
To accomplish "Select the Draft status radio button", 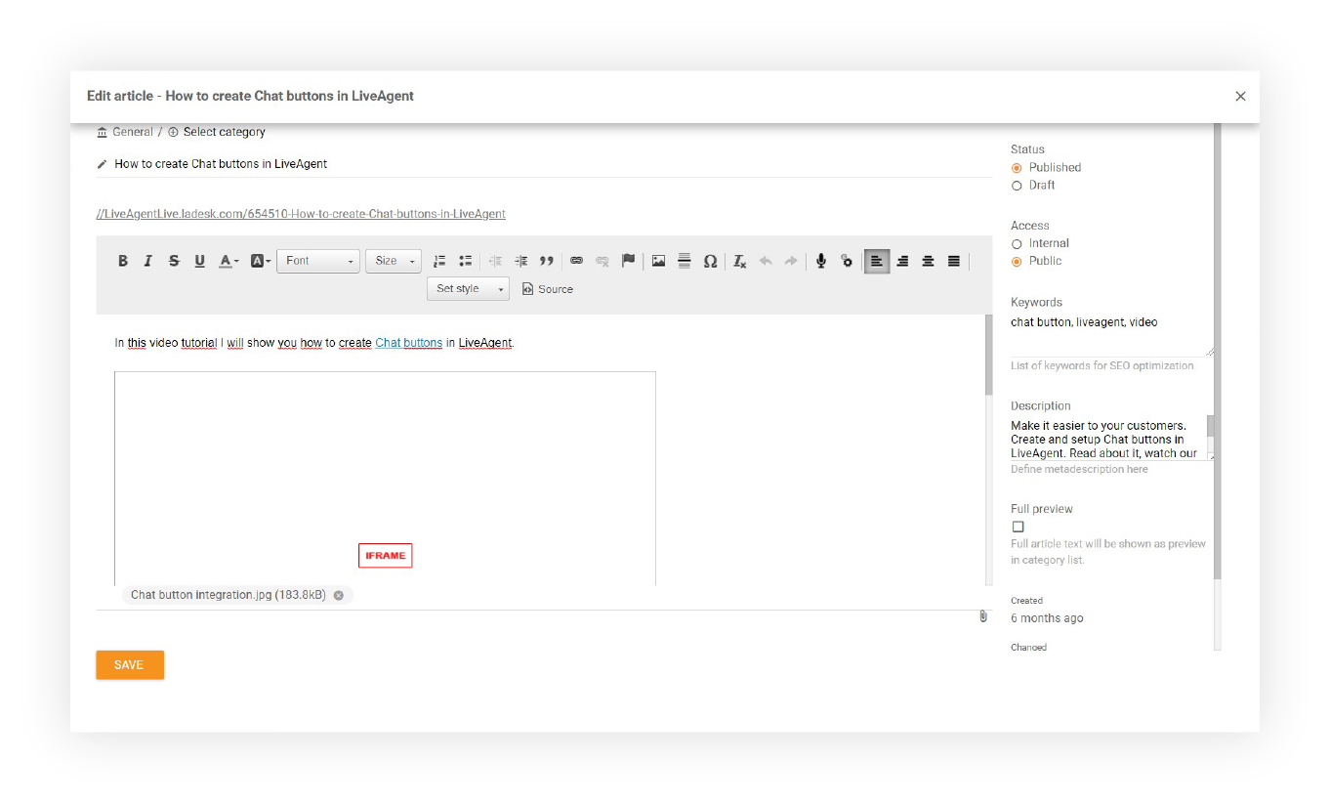I will [x=1017, y=186].
